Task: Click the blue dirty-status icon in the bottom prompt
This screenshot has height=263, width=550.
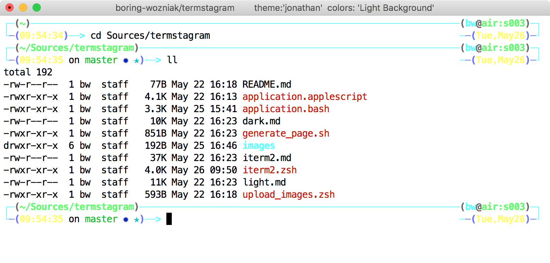Action: point(126,220)
